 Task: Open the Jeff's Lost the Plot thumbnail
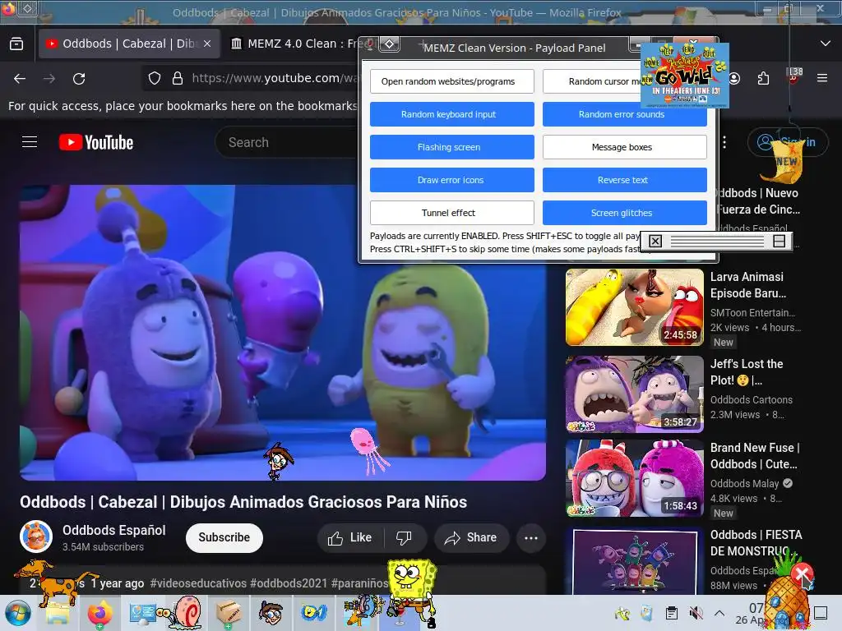(634, 394)
